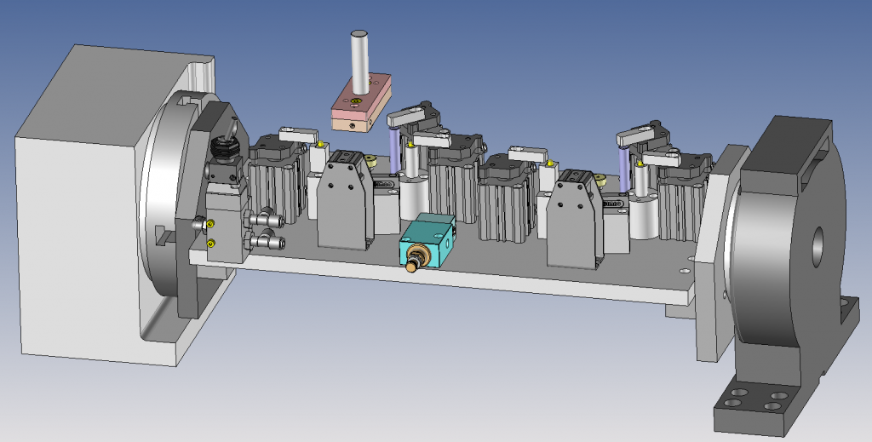Click the rightmost swing clamp arm
The height and width of the screenshot is (442, 872).
click(x=661, y=157)
